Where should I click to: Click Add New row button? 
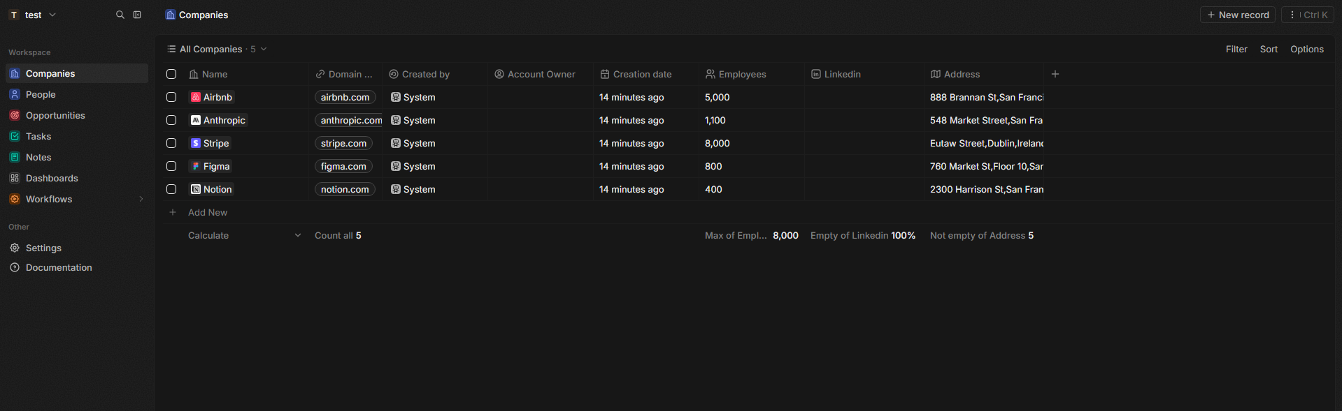tap(208, 212)
